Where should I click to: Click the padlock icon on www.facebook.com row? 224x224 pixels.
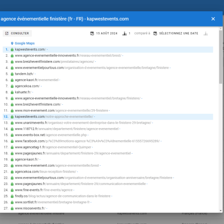pyautogui.click(x=12, y=141)
